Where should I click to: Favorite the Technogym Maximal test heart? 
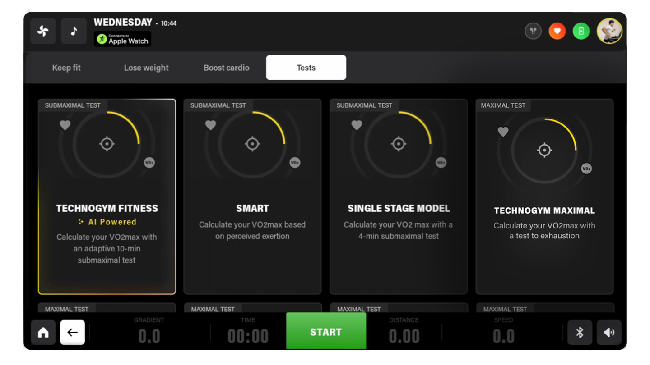(x=503, y=132)
